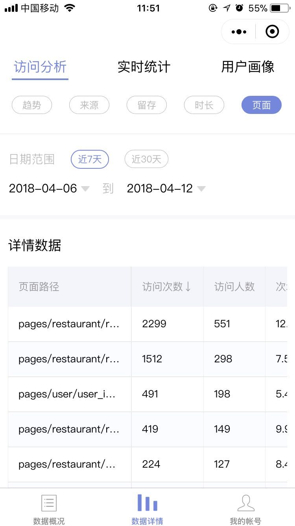295x526 pixels.
Task: Tap the location arrow status icon
Action: 227,8
